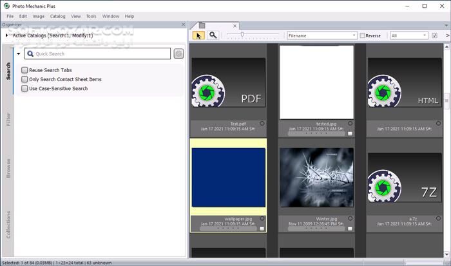Viewport: 451px width, 266px height.
Task: Open the All filter dropdown
Action: [408, 35]
